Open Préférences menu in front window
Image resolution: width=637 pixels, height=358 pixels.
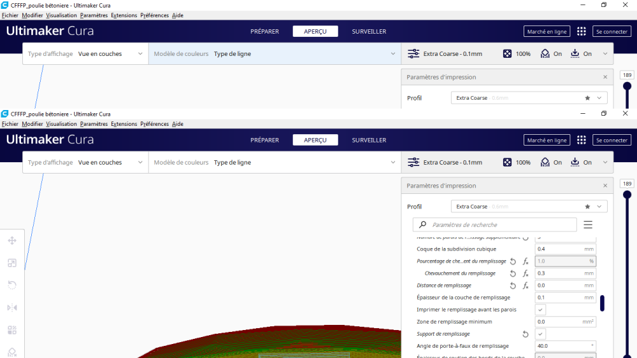(x=154, y=124)
